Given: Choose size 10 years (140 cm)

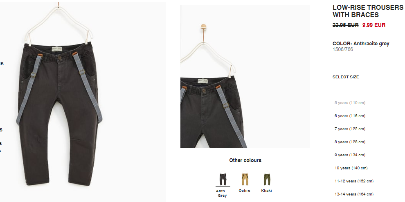Looking at the screenshot, I should (x=351, y=168).
